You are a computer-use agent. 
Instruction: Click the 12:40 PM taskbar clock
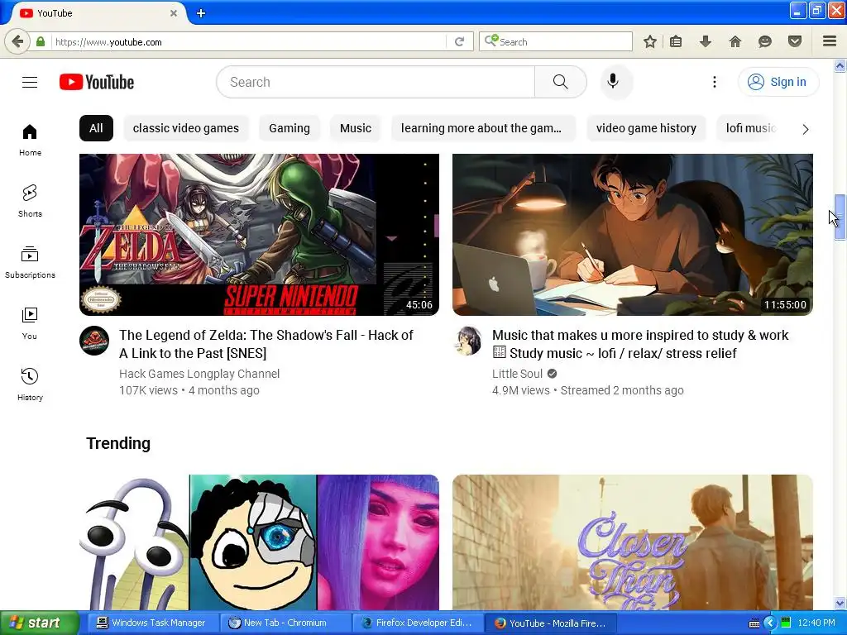[816, 623]
